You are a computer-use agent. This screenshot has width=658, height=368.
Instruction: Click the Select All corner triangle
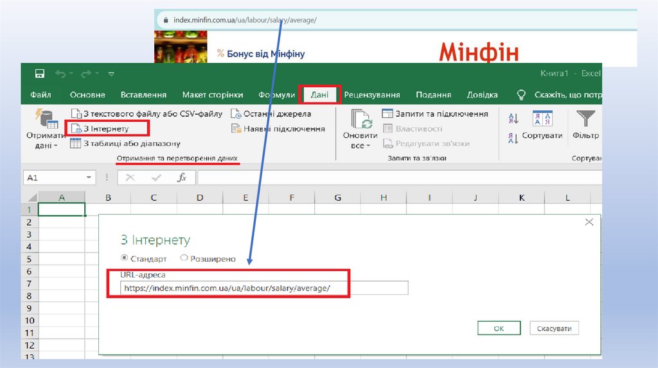[31, 197]
